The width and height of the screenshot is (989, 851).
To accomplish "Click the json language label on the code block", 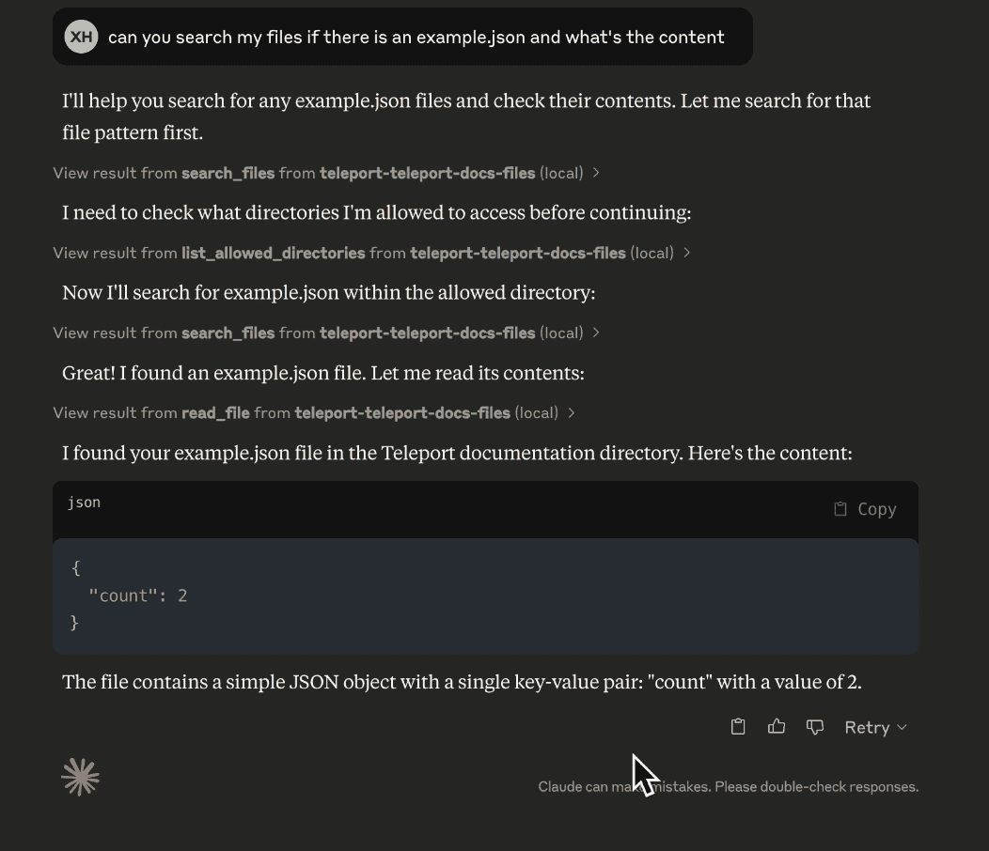I will (x=84, y=503).
